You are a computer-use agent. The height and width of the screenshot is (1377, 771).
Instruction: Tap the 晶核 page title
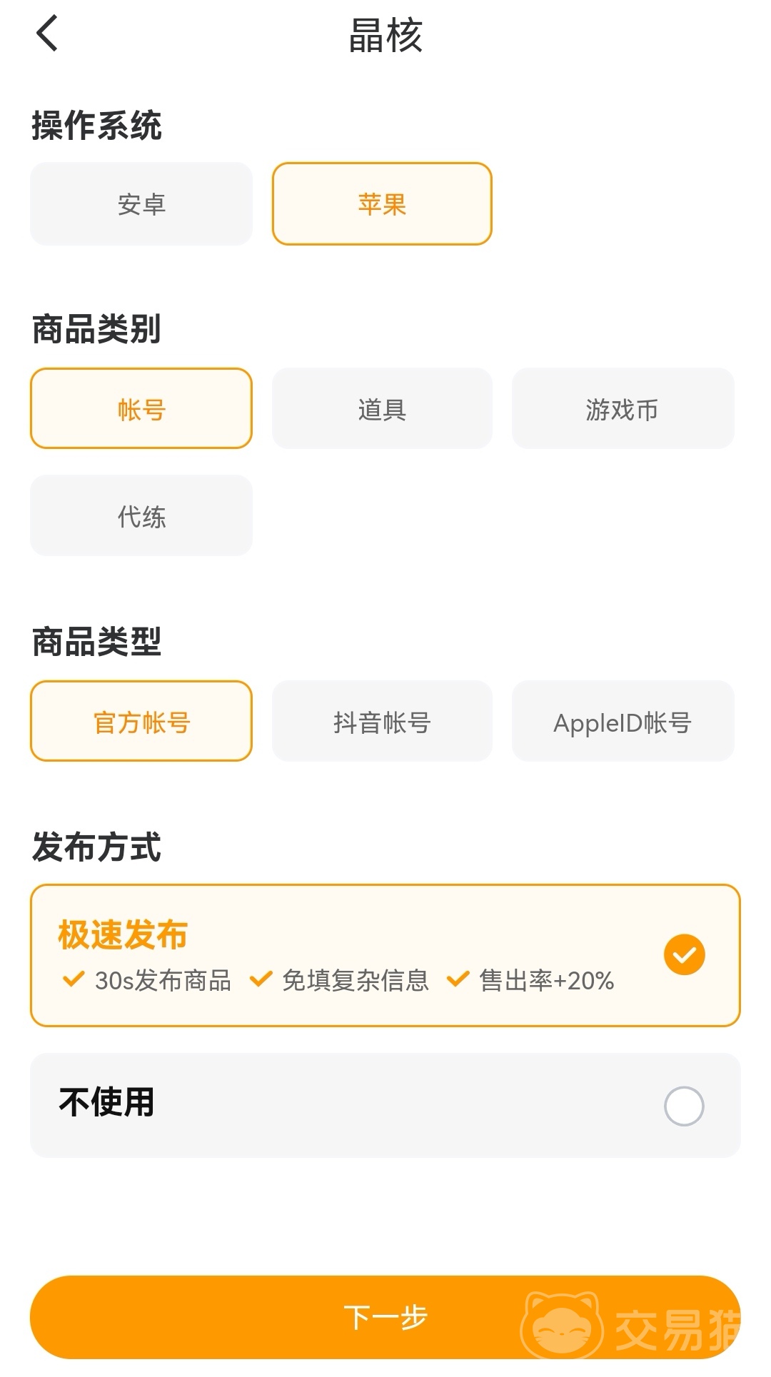point(385,35)
